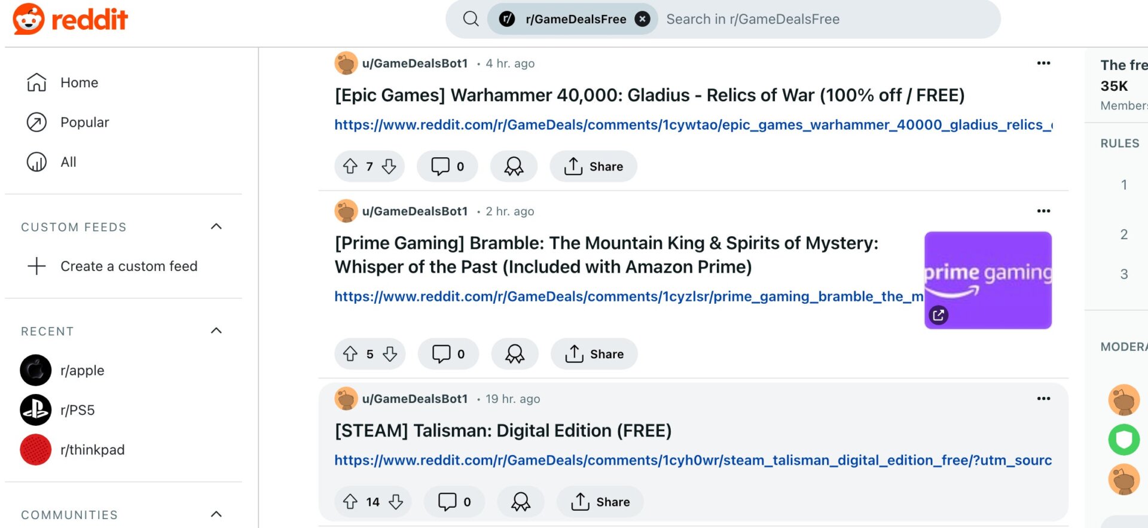This screenshot has width=1148, height=528.
Task: Downvote the Talisman Digital Edition post
Action: click(396, 502)
